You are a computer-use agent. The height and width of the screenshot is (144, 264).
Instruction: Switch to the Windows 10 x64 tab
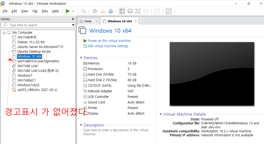(x=119, y=21)
